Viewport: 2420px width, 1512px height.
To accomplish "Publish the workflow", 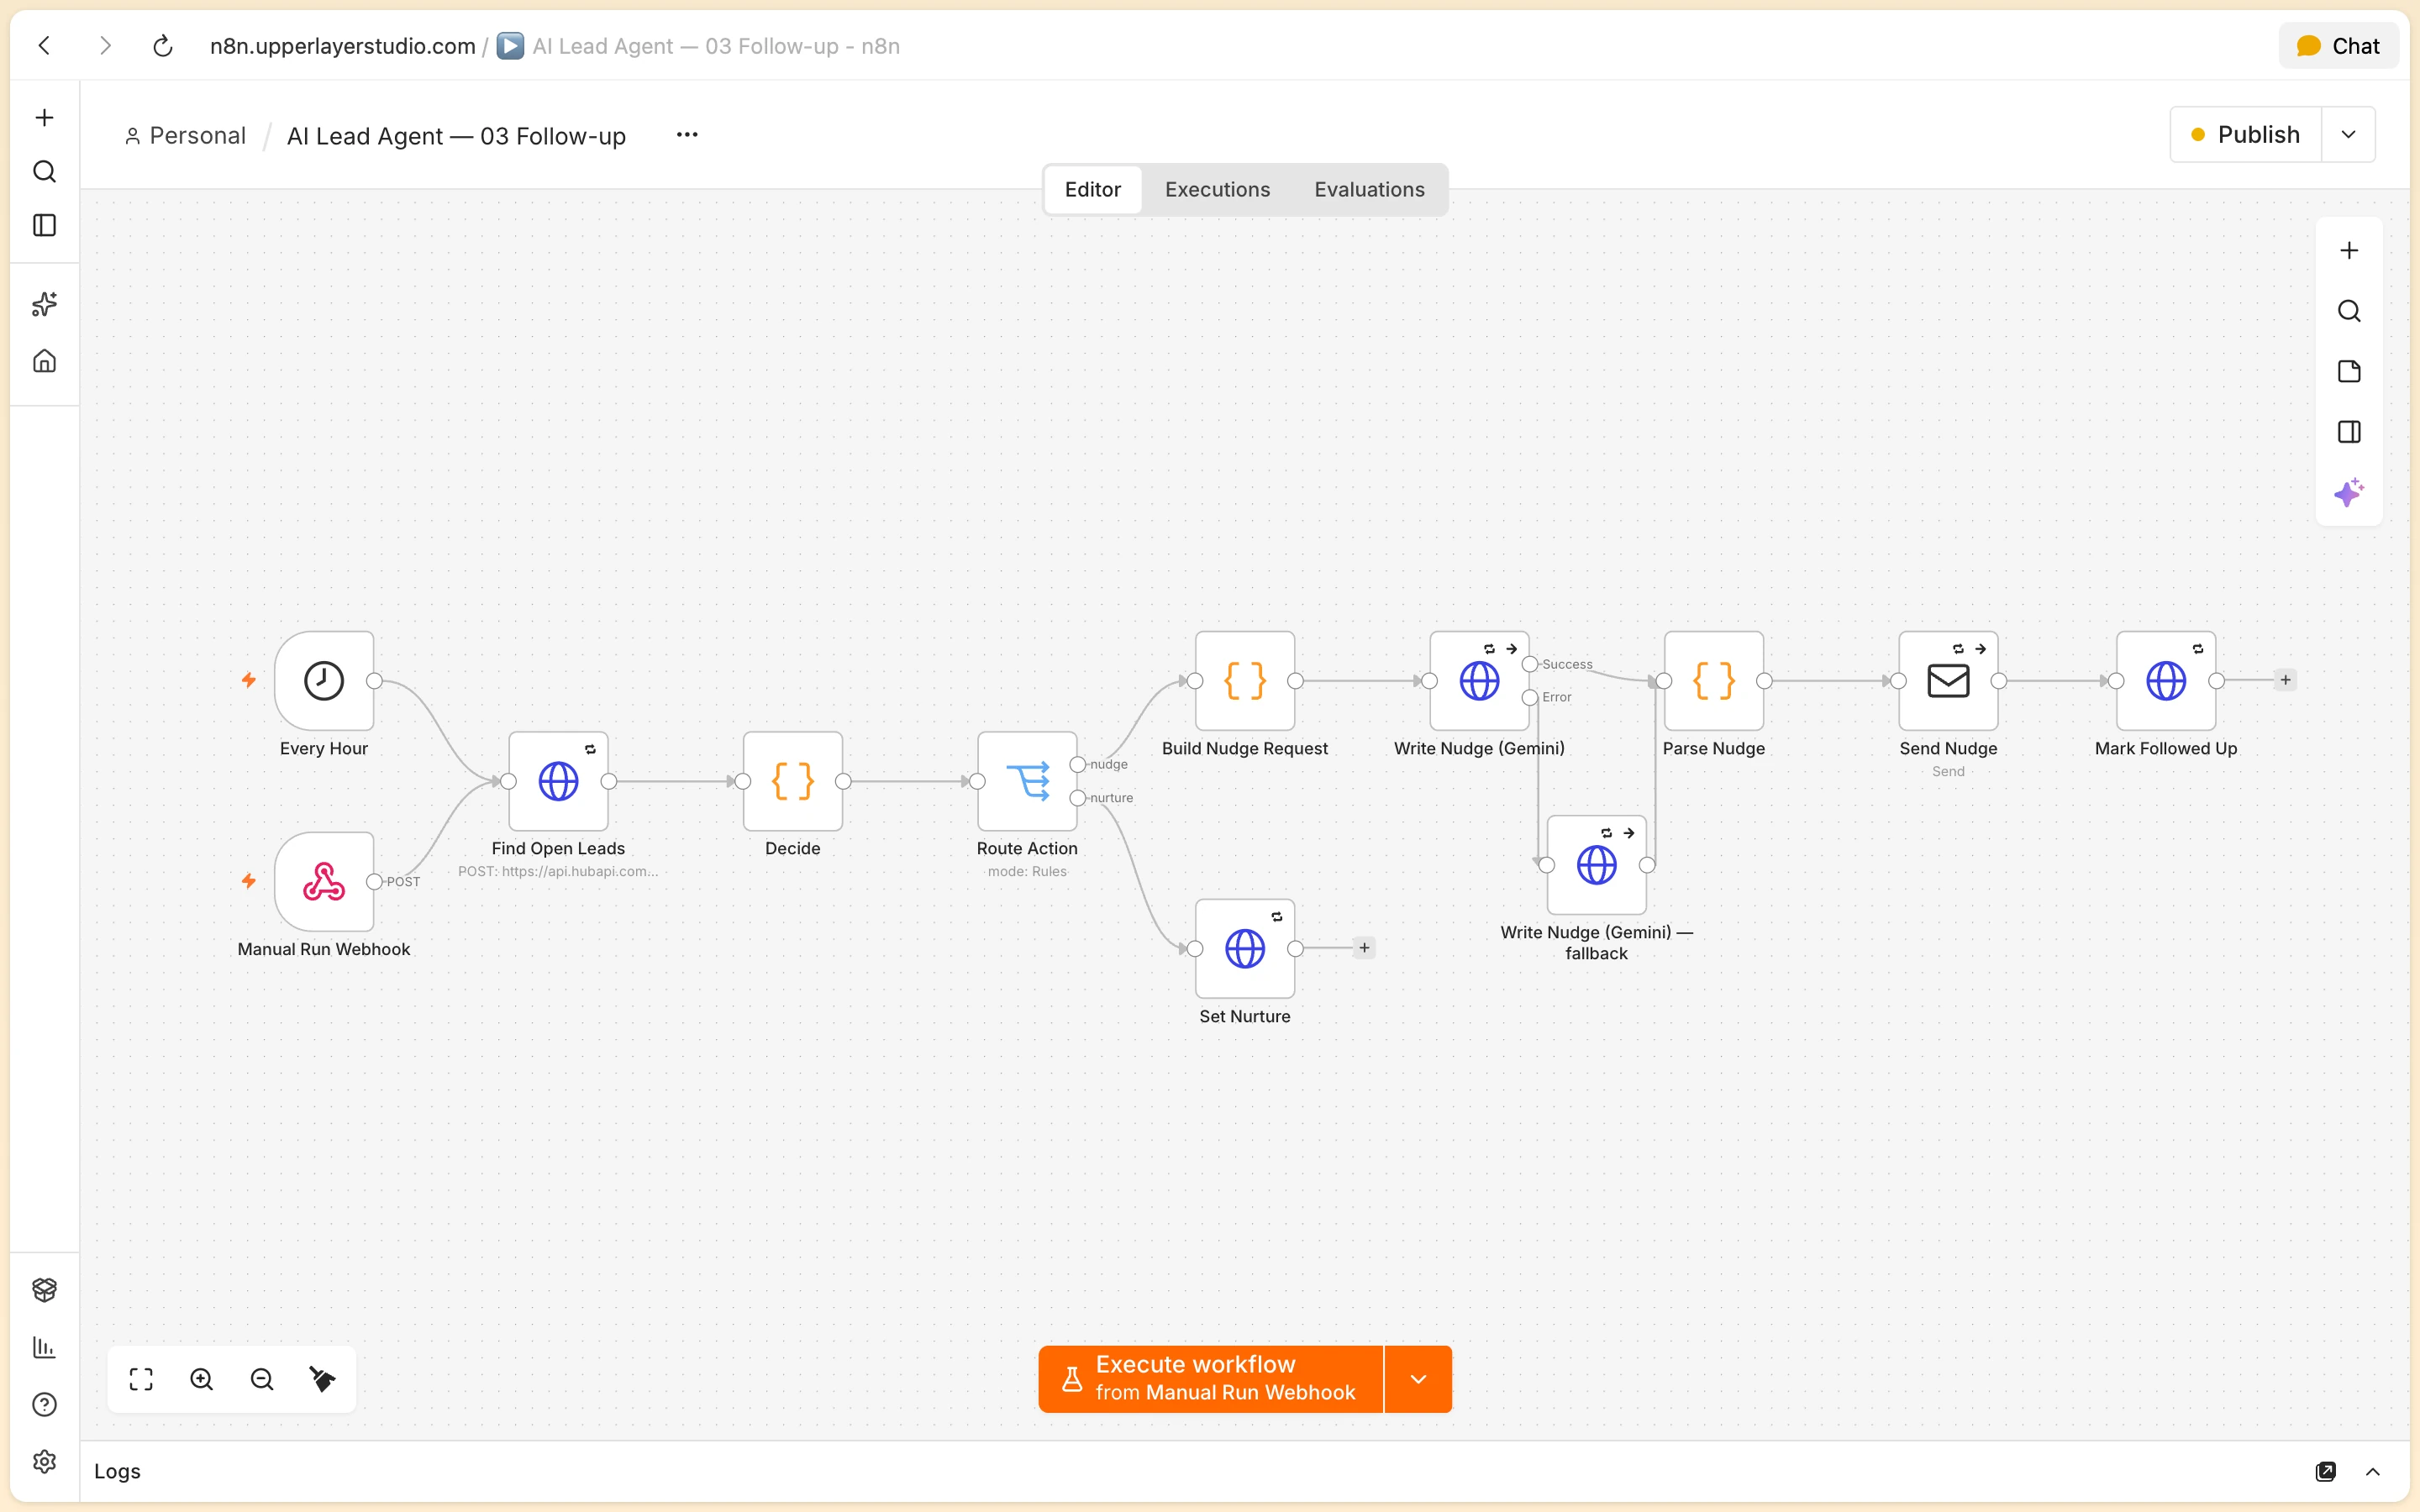I will click(x=2246, y=134).
